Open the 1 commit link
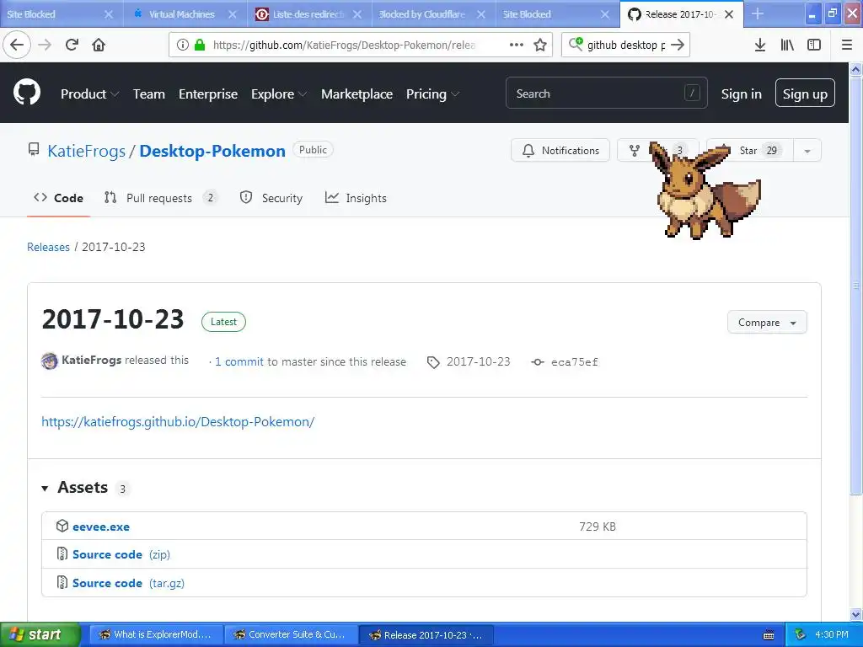The height and width of the screenshot is (647, 863). 239,361
